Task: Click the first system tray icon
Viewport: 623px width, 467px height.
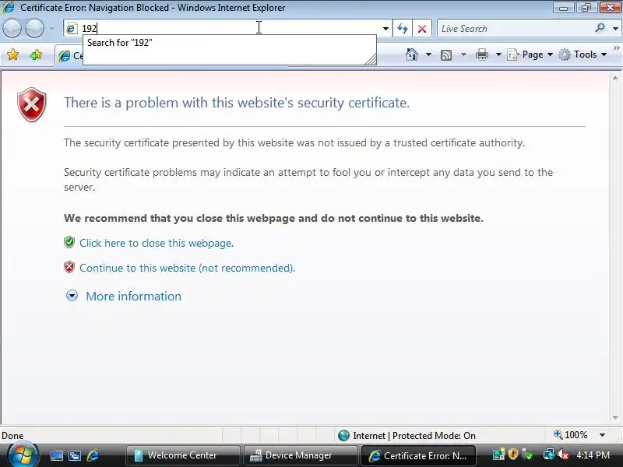Action: (x=498, y=455)
